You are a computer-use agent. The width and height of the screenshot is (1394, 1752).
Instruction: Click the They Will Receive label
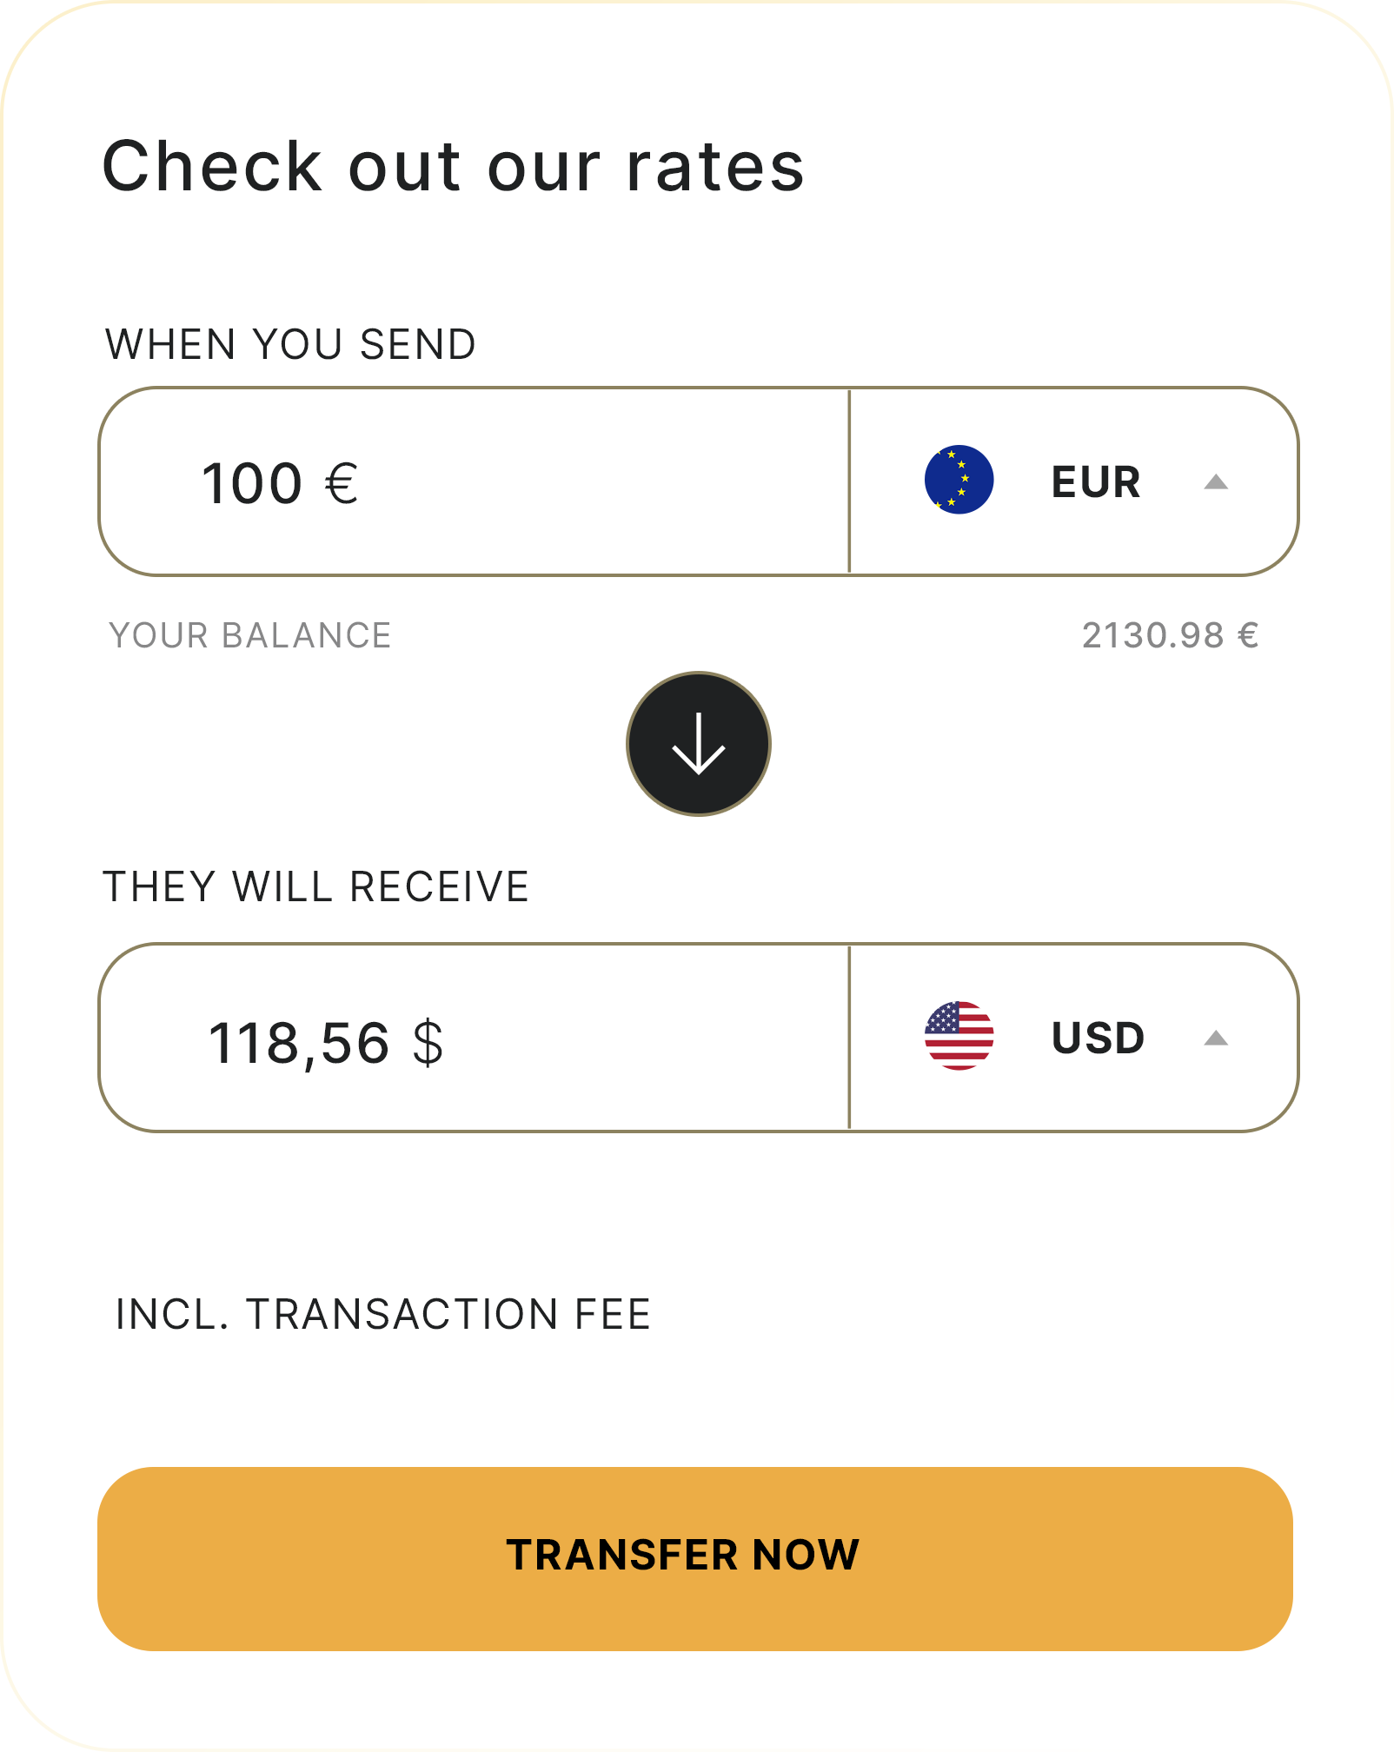316,887
